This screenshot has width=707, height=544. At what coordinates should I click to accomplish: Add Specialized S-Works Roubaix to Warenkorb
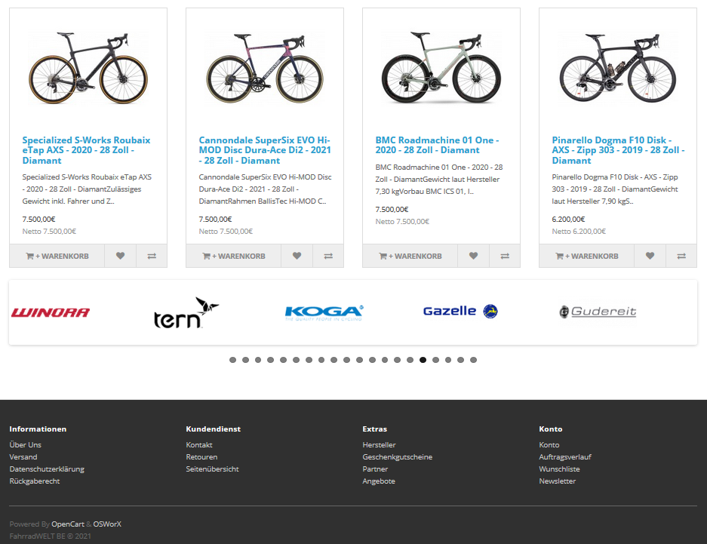(57, 256)
